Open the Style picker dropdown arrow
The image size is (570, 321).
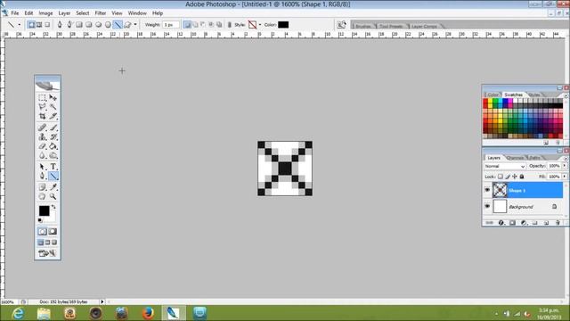260,25
